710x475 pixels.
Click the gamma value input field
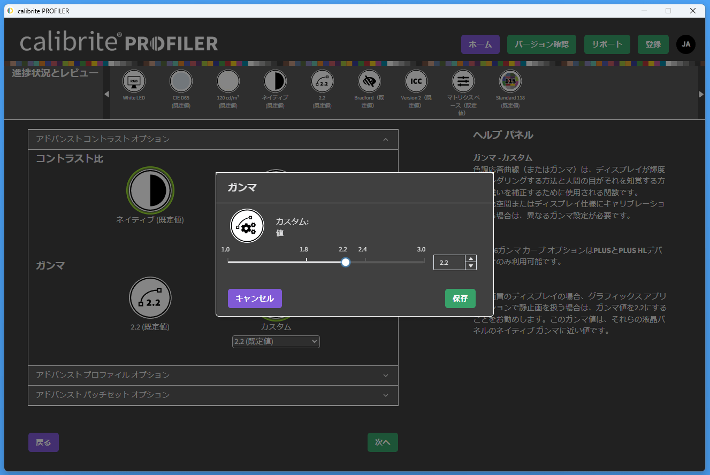click(x=449, y=263)
